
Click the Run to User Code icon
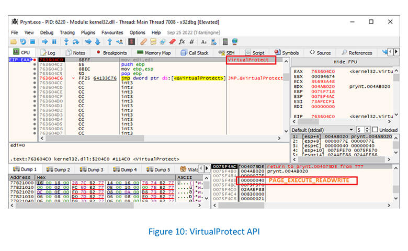tap(119, 42)
